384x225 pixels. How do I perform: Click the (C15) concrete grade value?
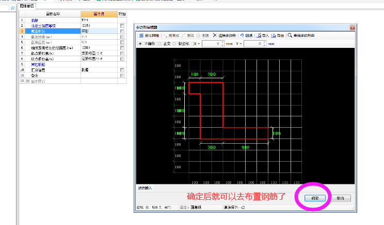[x=99, y=26]
